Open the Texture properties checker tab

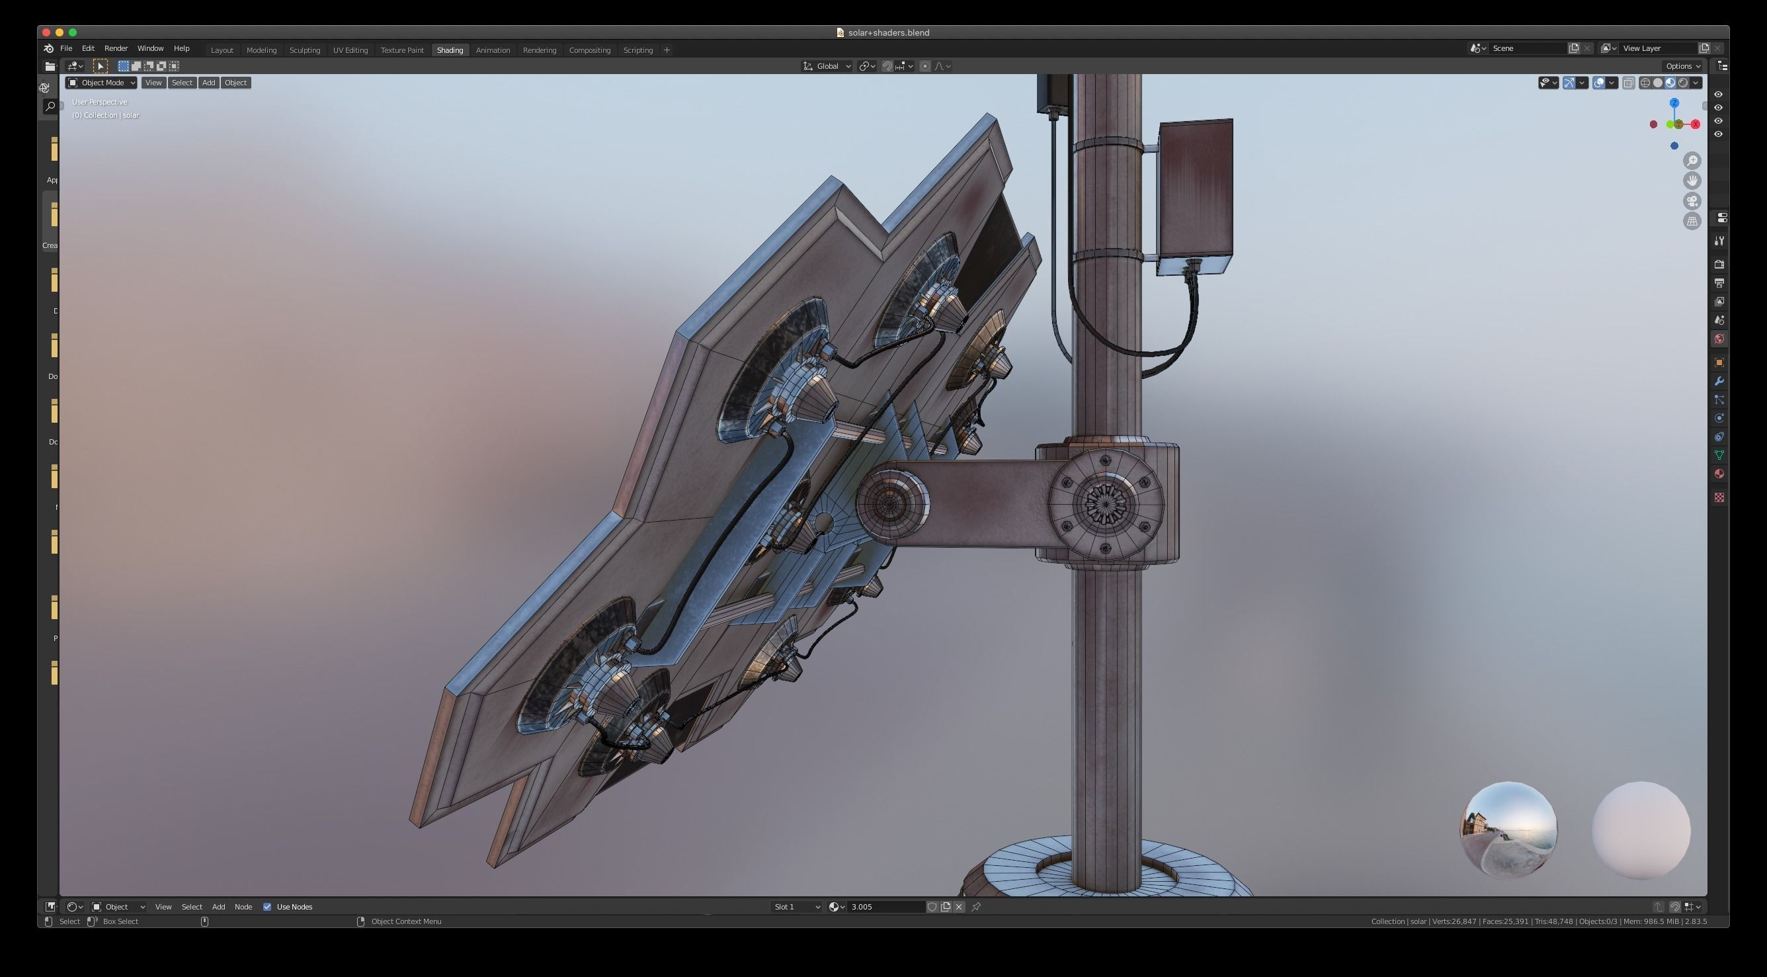coord(1719,497)
